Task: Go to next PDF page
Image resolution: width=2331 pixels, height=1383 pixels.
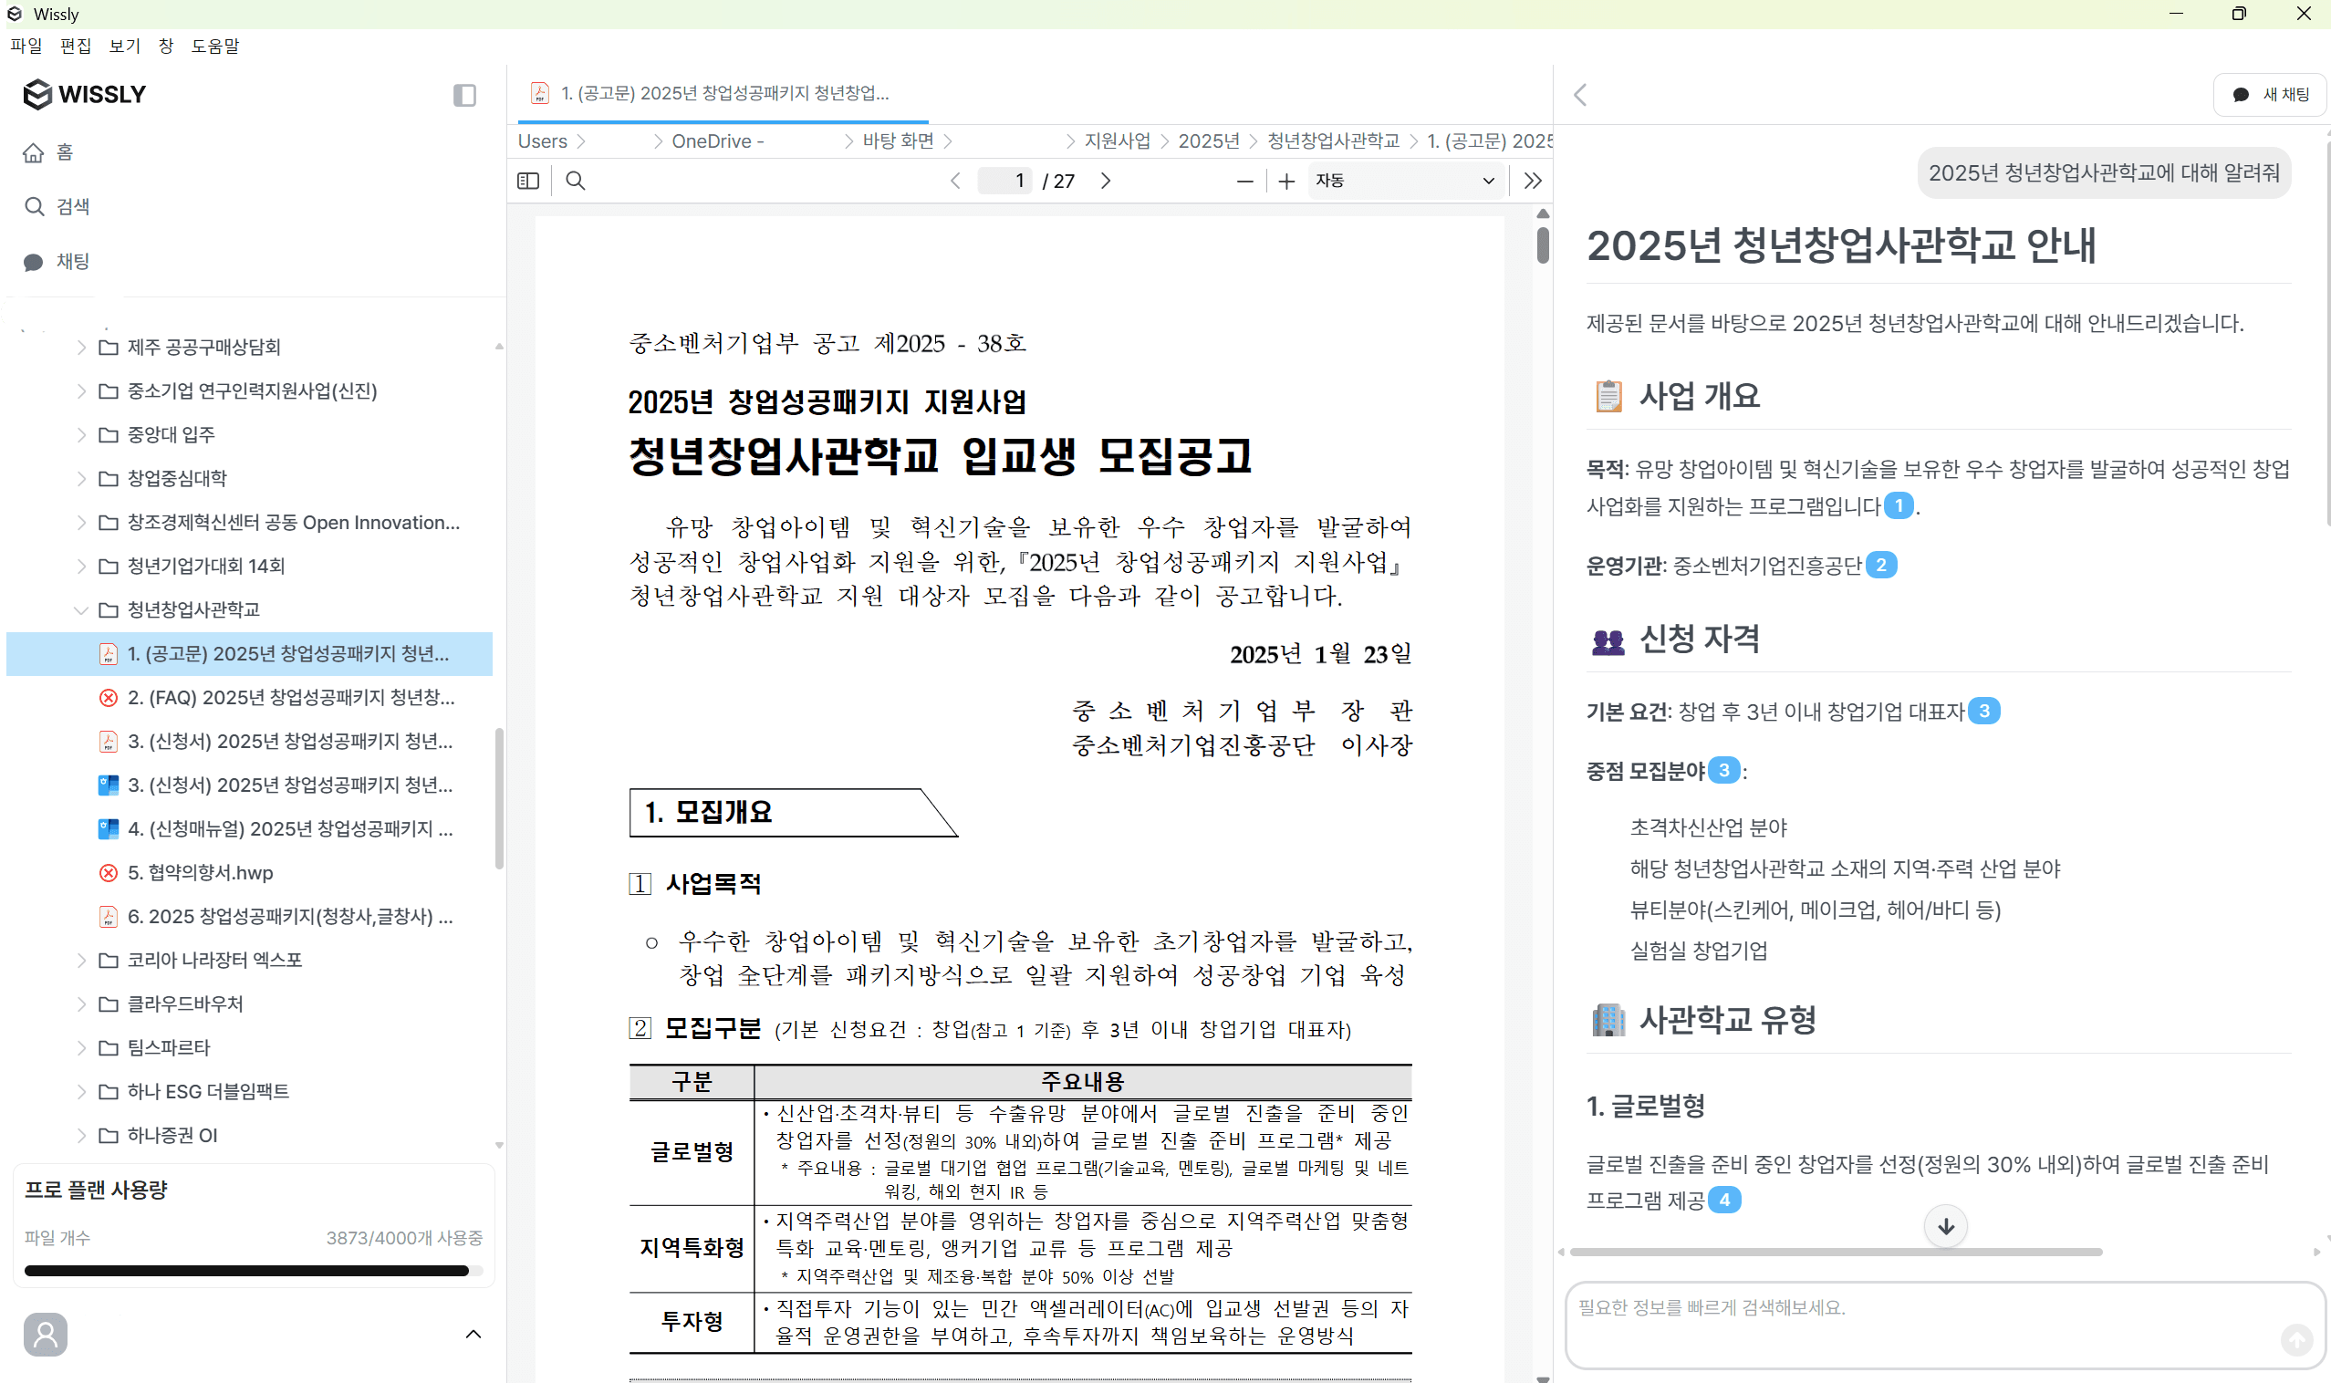Action: click(x=1106, y=181)
